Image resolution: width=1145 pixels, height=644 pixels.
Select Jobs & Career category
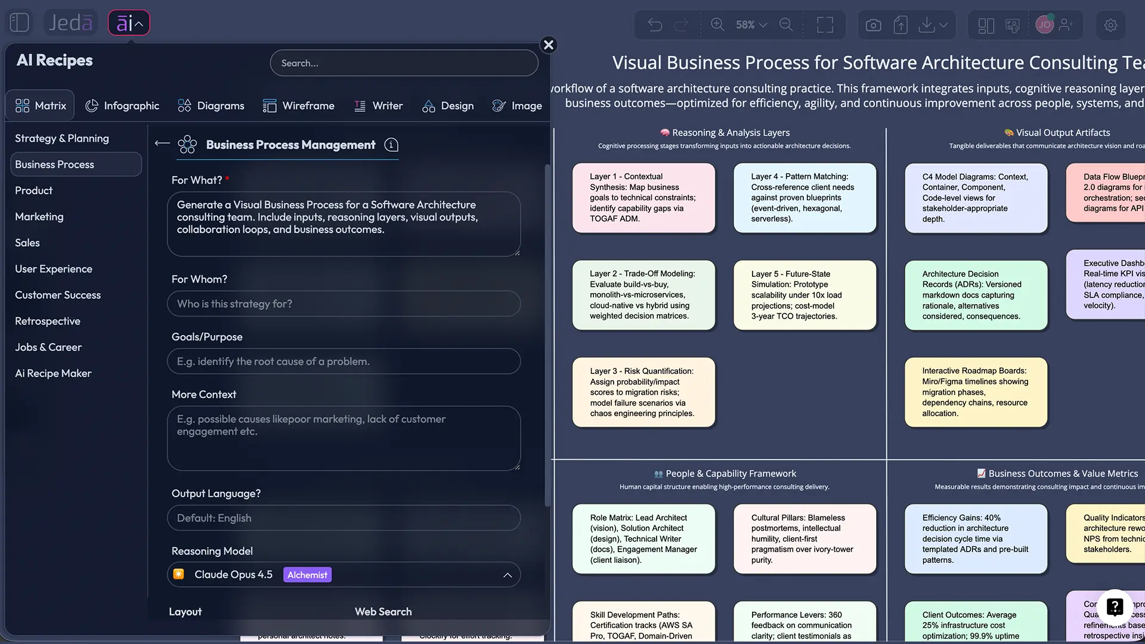[48, 348]
